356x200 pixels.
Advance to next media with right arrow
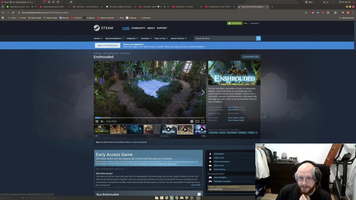point(203,92)
